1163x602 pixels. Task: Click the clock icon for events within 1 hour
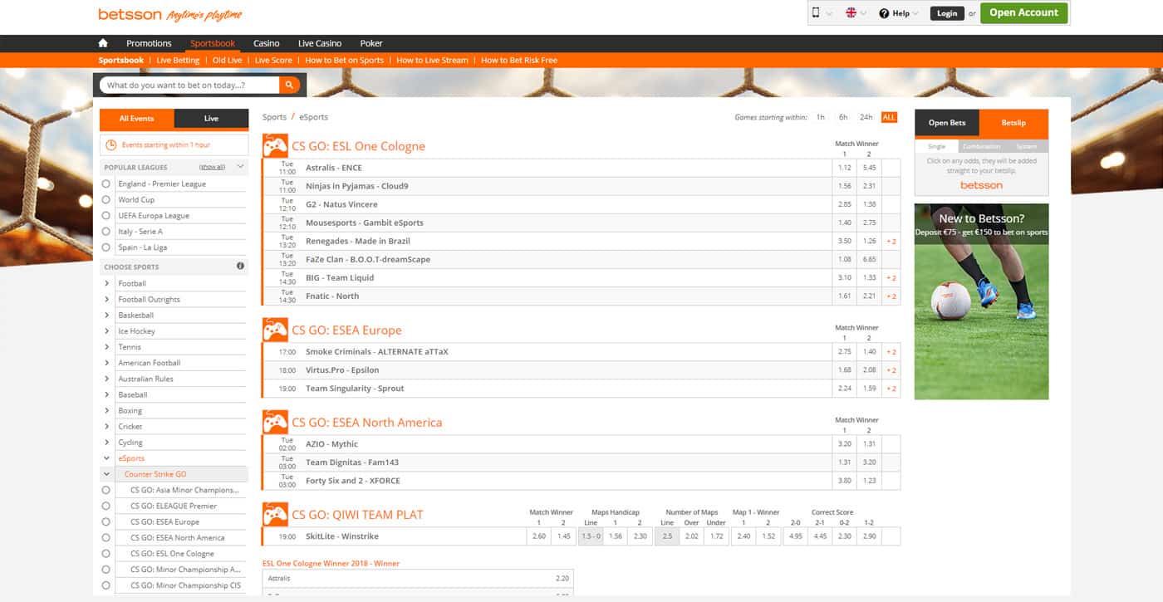pyautogui.click(x=112, y=145)
